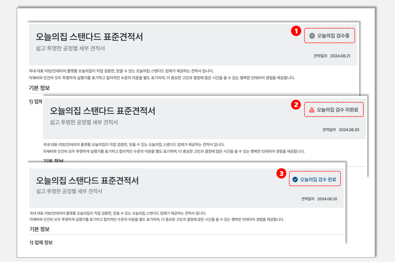Select the 오늘의집 검수 완료 status badge
395x262 pixels.
pos(315,179)
